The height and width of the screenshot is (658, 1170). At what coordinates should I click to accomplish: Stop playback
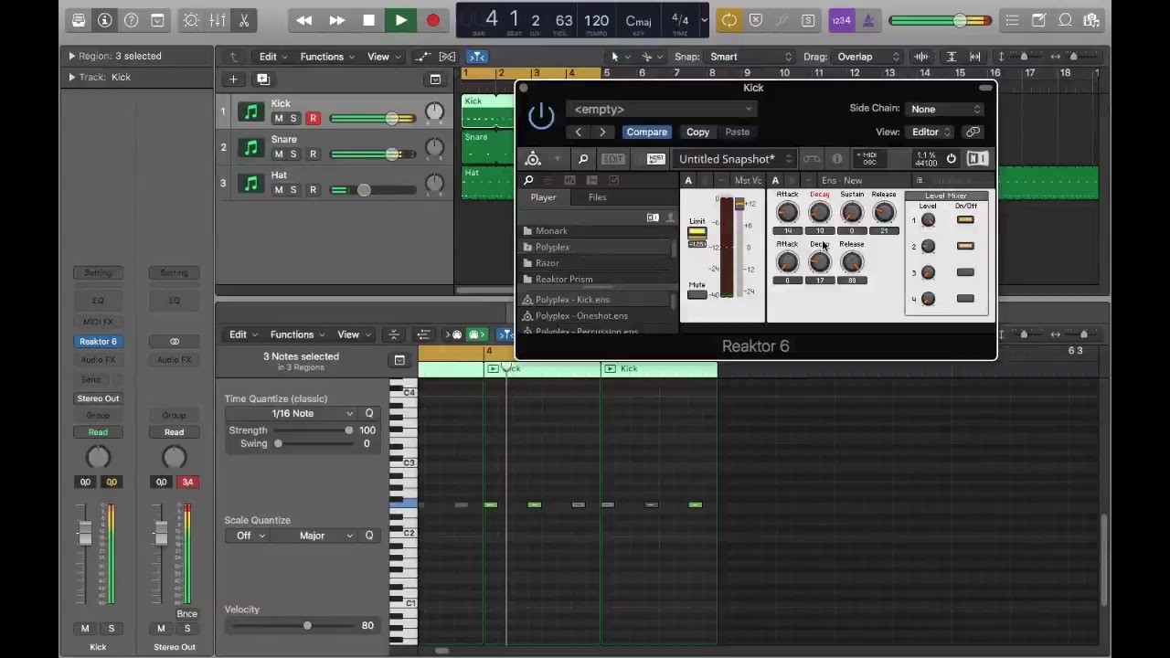pyautogui.click(x=368, y=20)
